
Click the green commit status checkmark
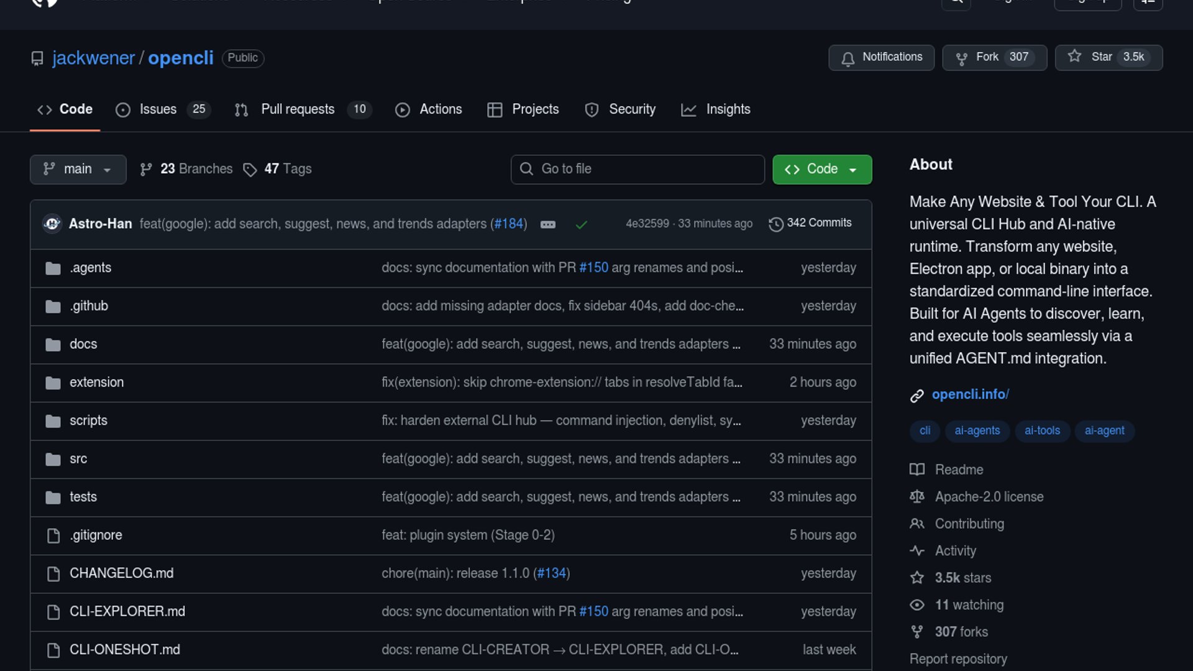[581, 224]
